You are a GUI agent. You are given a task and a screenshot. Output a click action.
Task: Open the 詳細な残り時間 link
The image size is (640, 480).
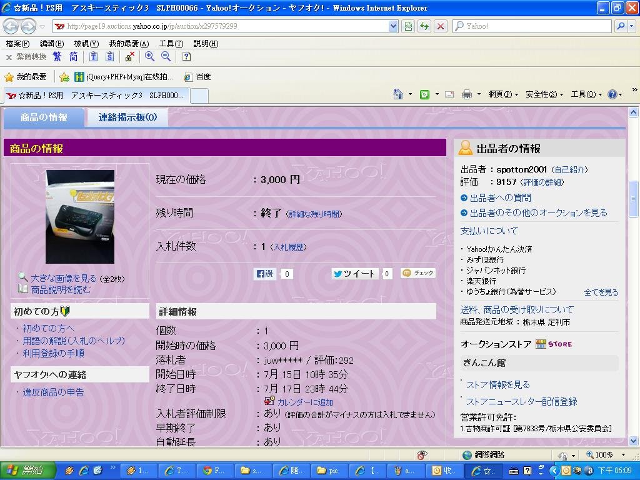coord(314,214)
